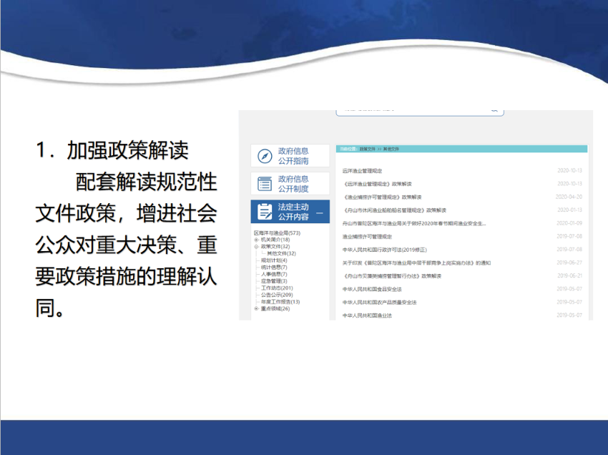Open 工作动态(201) category
This screenshot has height=455, width=608.
tap(277, 288)
